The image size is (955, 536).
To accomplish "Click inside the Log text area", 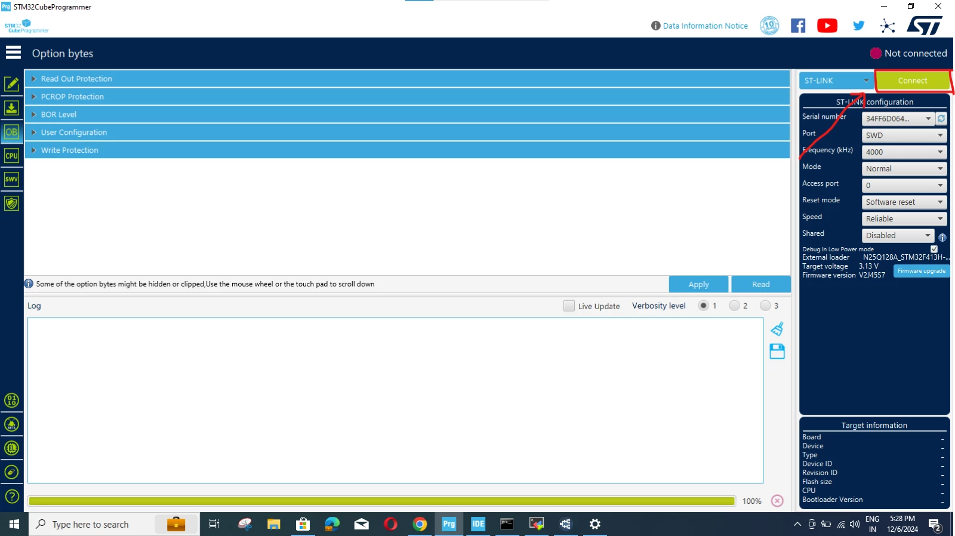I will 395,401.
